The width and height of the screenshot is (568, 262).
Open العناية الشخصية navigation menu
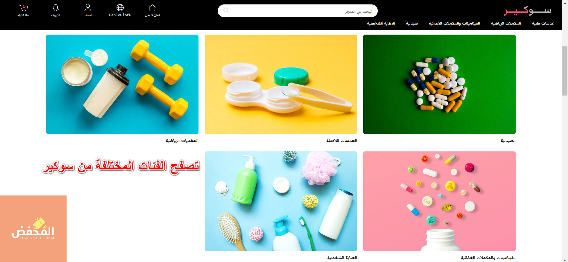[381, 23]
